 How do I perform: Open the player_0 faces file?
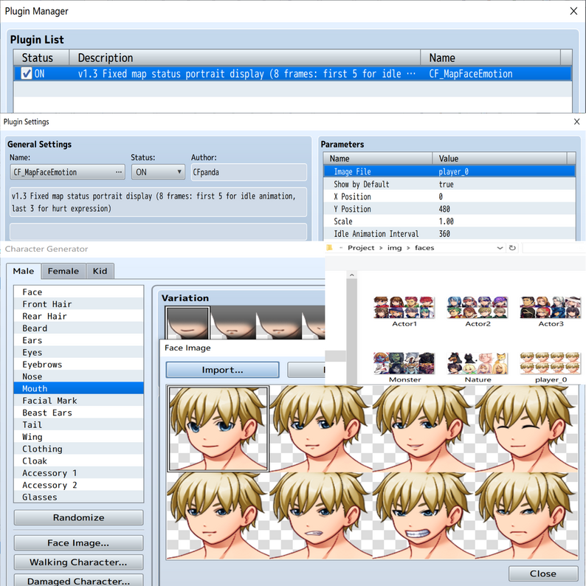coord(551,368)
